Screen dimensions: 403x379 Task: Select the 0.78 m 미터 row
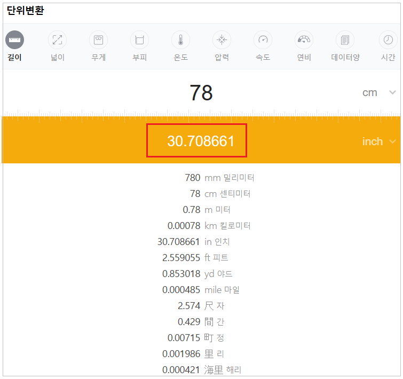point(207,210)
